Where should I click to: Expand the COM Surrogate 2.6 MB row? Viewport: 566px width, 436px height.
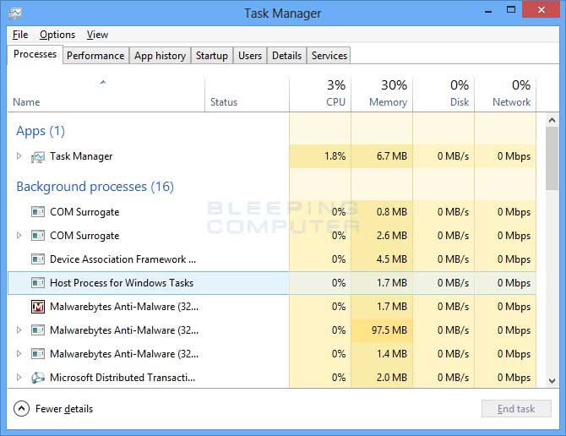(x=19, y=236)
